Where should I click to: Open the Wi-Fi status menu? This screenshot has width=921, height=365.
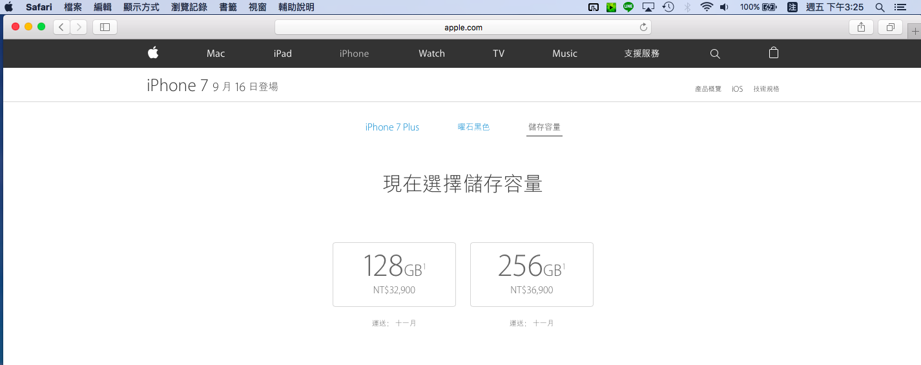pyautogui.click(x=706, y=7)
